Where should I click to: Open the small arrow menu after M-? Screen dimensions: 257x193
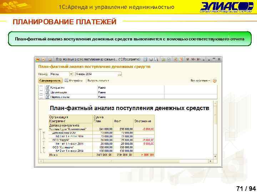(x=203, y=60)
